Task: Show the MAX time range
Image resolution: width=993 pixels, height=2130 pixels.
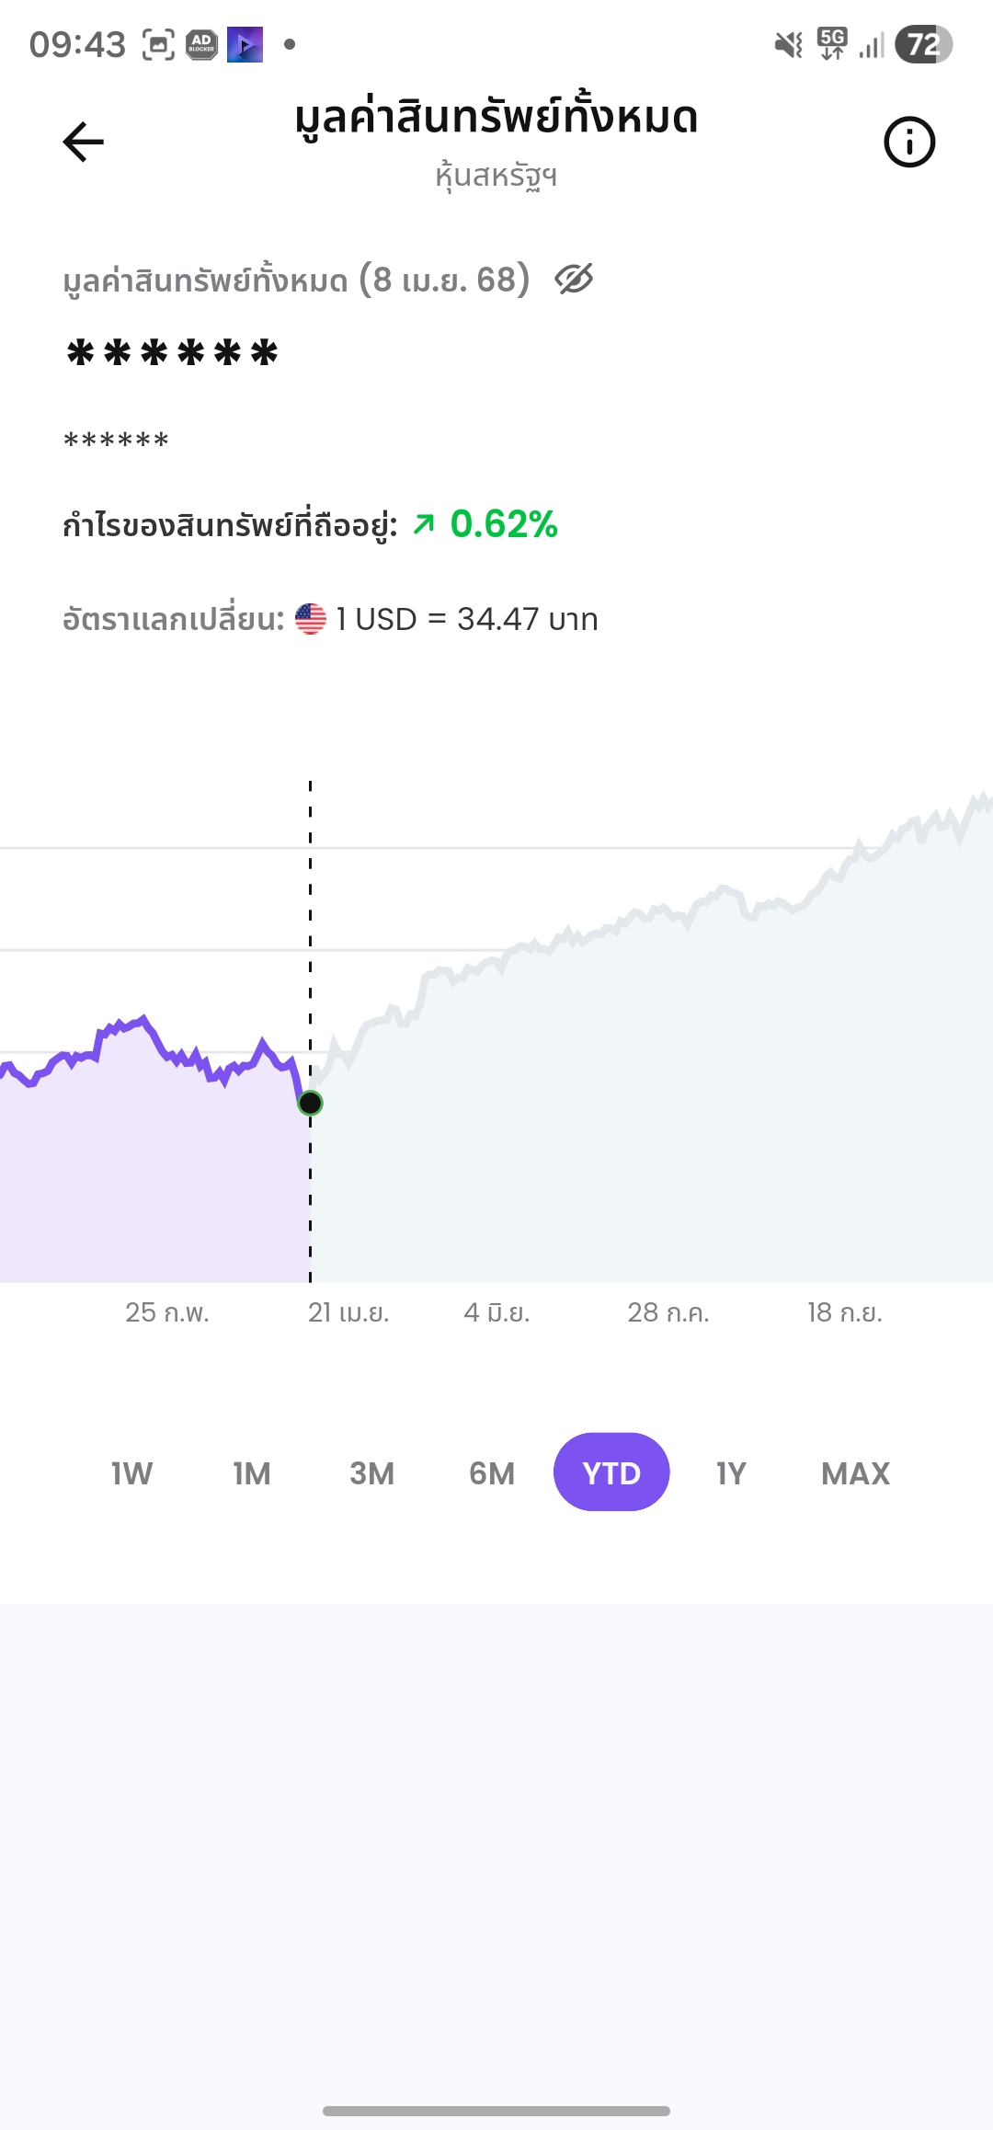Action: (x=855, y=1473)
